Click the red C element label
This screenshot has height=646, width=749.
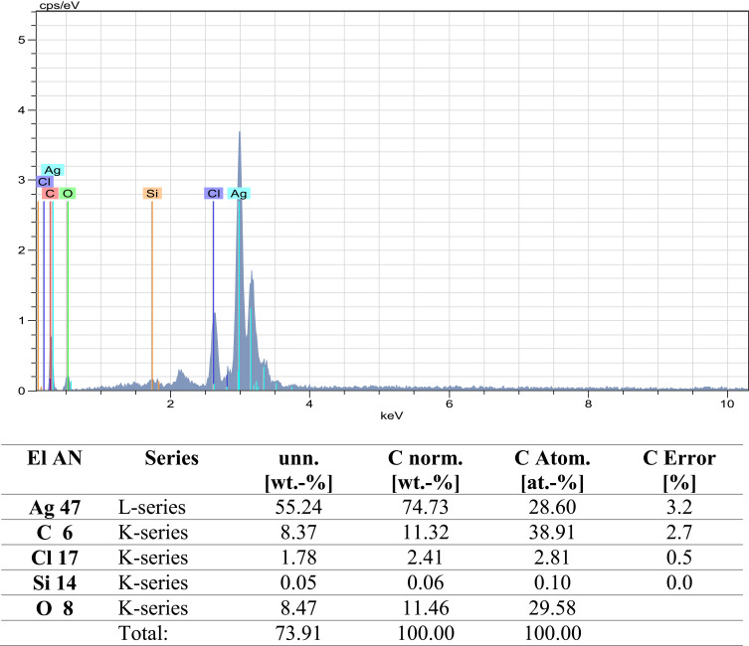(x=50, y=193)
